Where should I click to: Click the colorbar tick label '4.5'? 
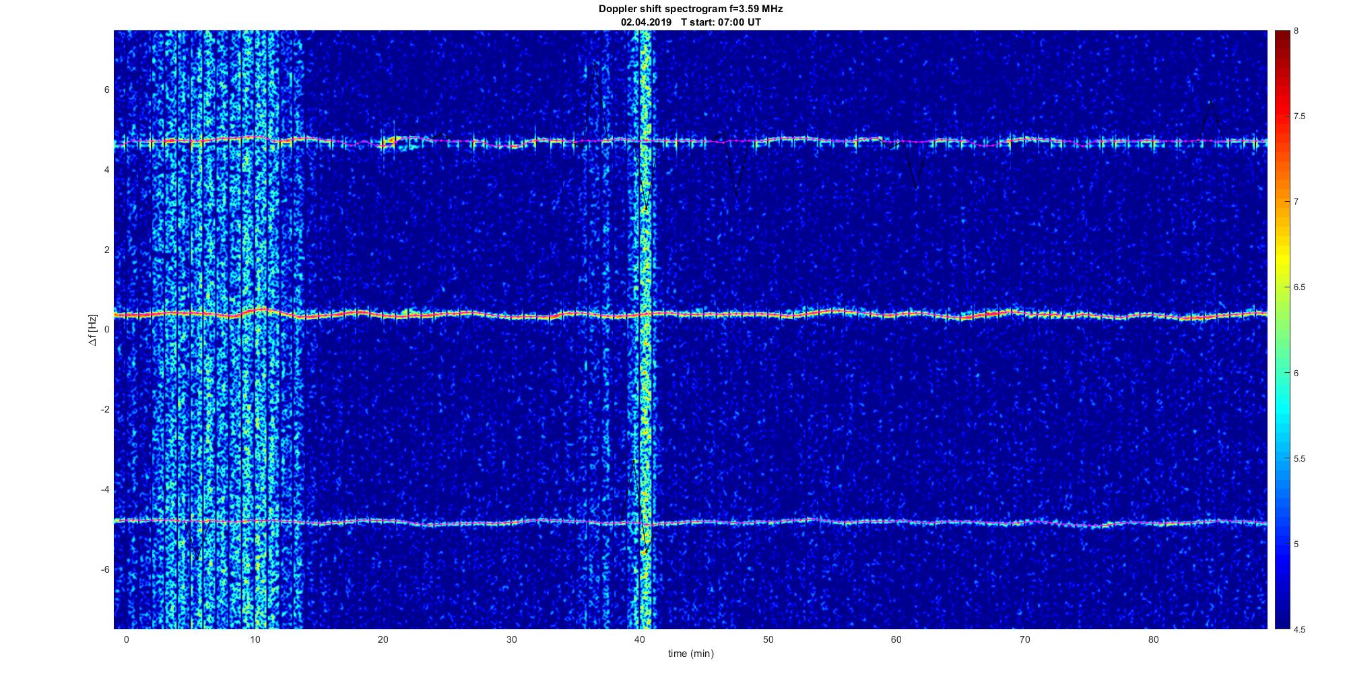tap(1299, 630)
